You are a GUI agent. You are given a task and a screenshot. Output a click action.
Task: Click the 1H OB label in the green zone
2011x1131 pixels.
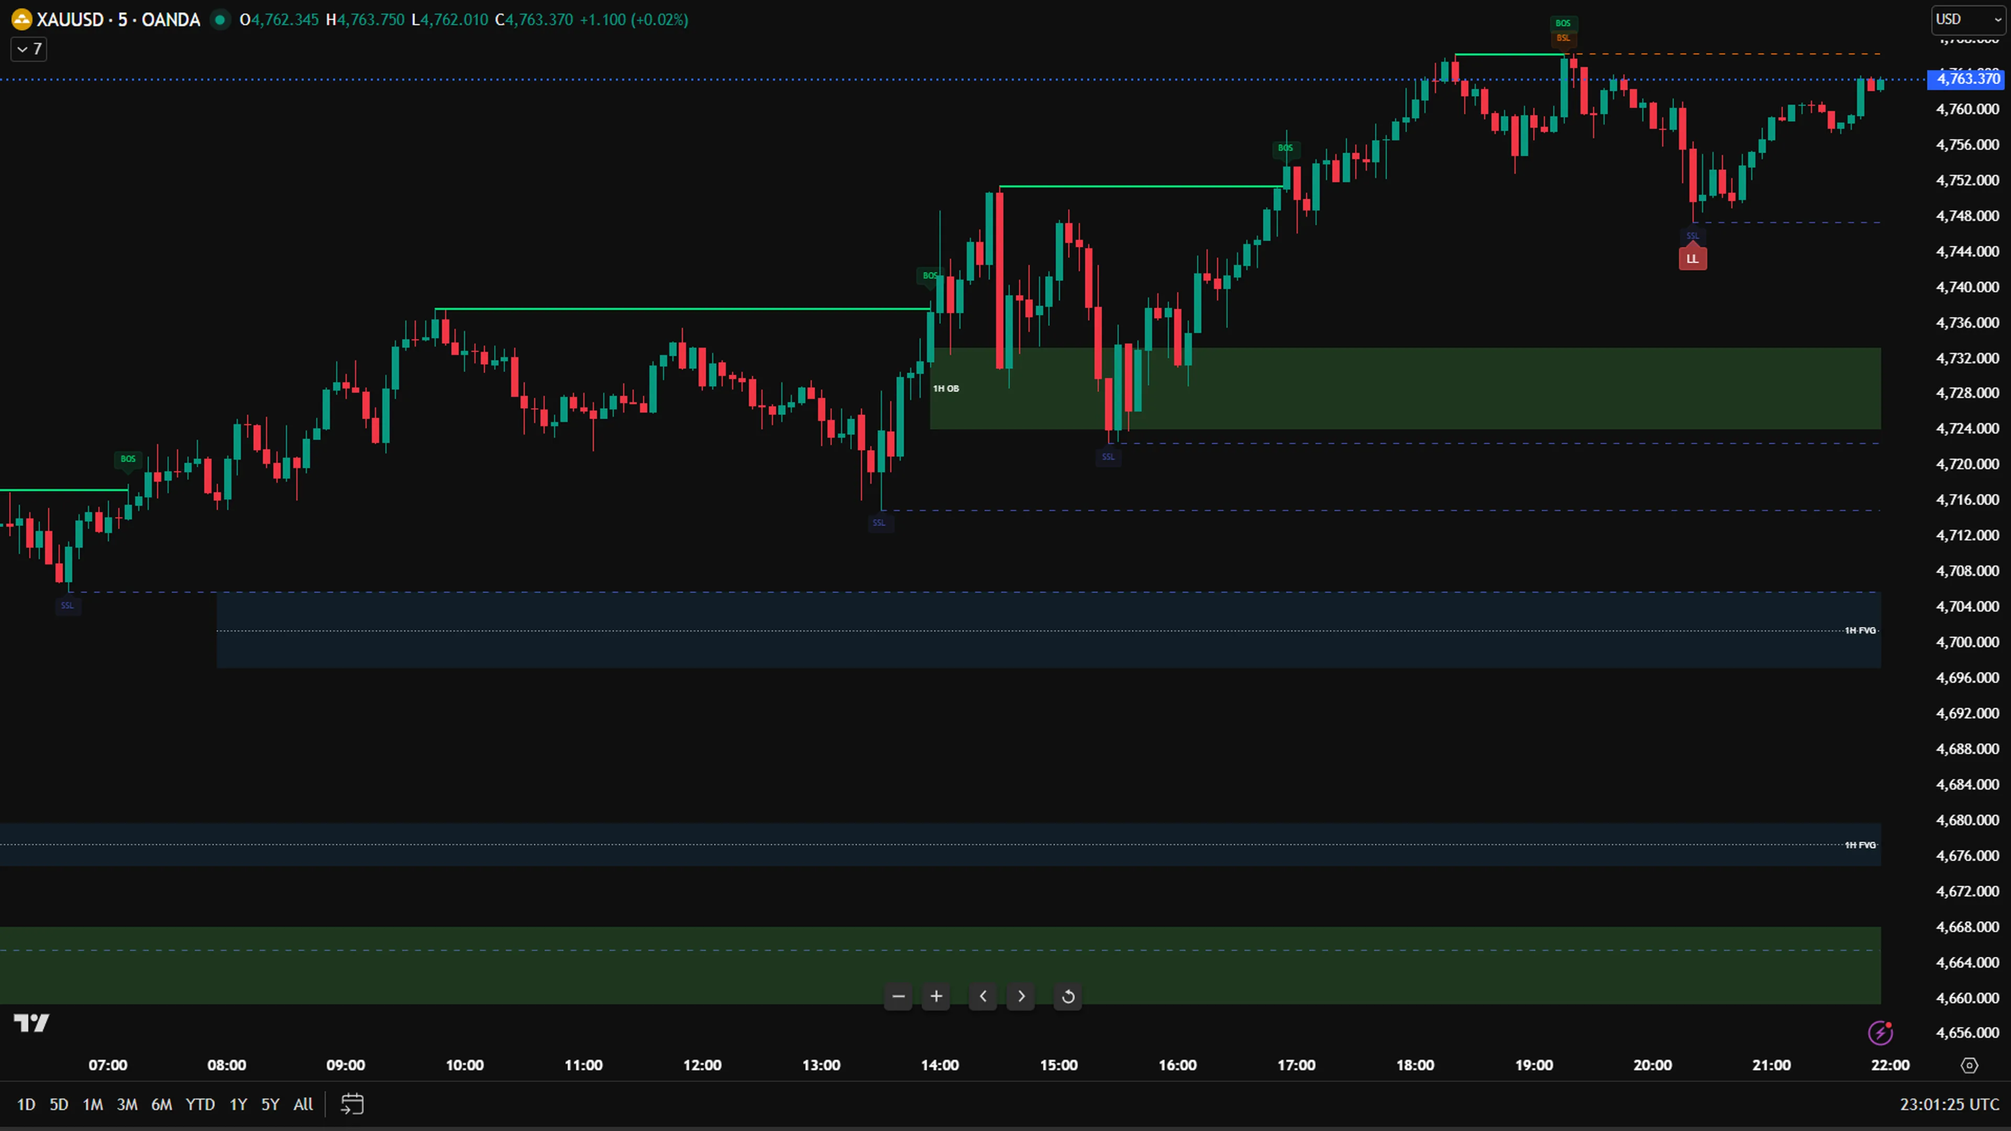[x=946, y=389]
